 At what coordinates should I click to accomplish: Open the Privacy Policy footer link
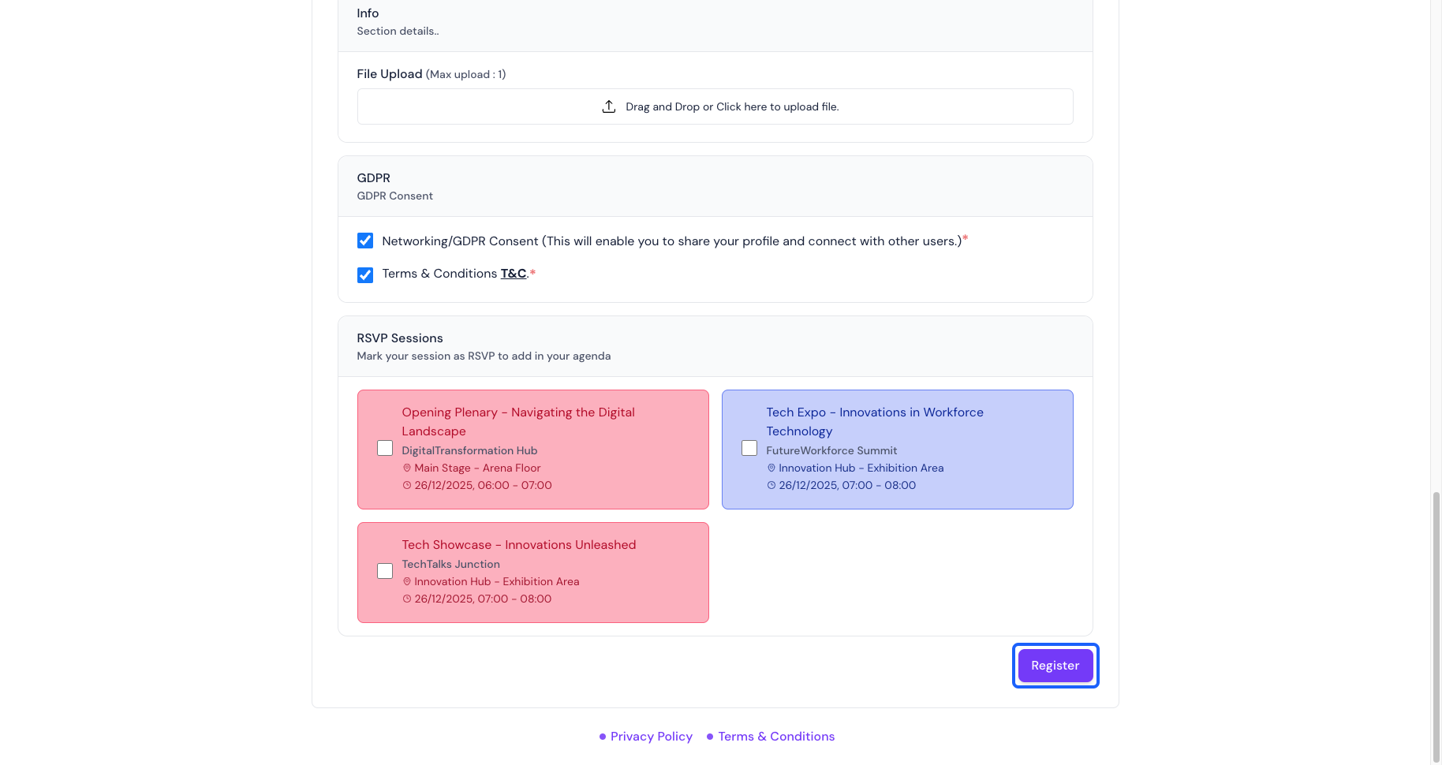pos(652,737)
